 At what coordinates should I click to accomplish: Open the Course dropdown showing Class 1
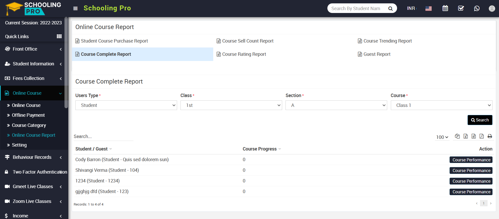coord(441,105)
